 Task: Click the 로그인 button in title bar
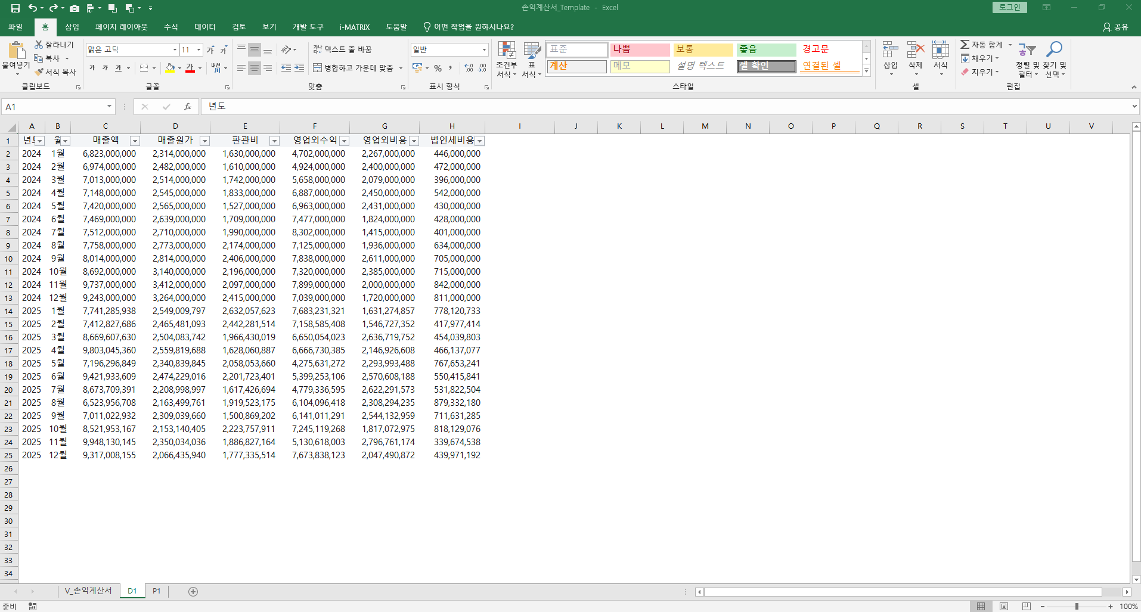point(1009,7)
